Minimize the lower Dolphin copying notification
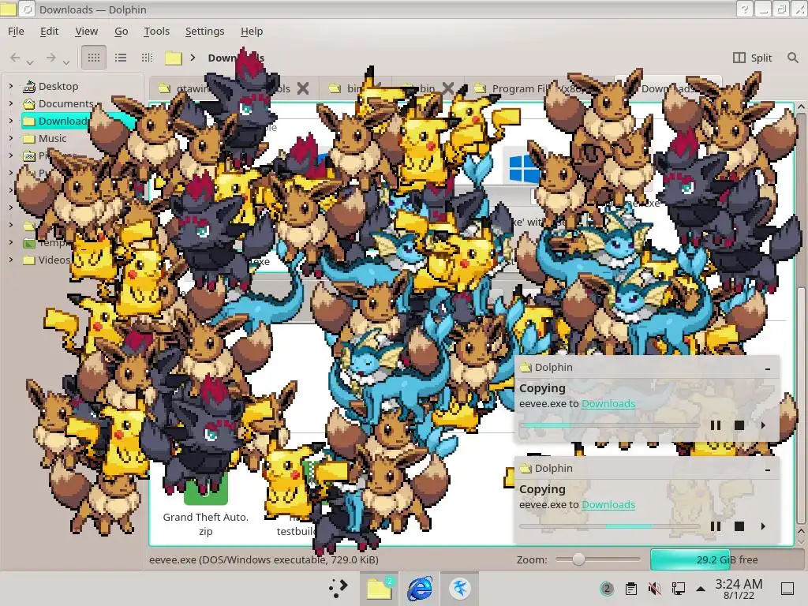The image size is (808, 606). click(768, 469)
